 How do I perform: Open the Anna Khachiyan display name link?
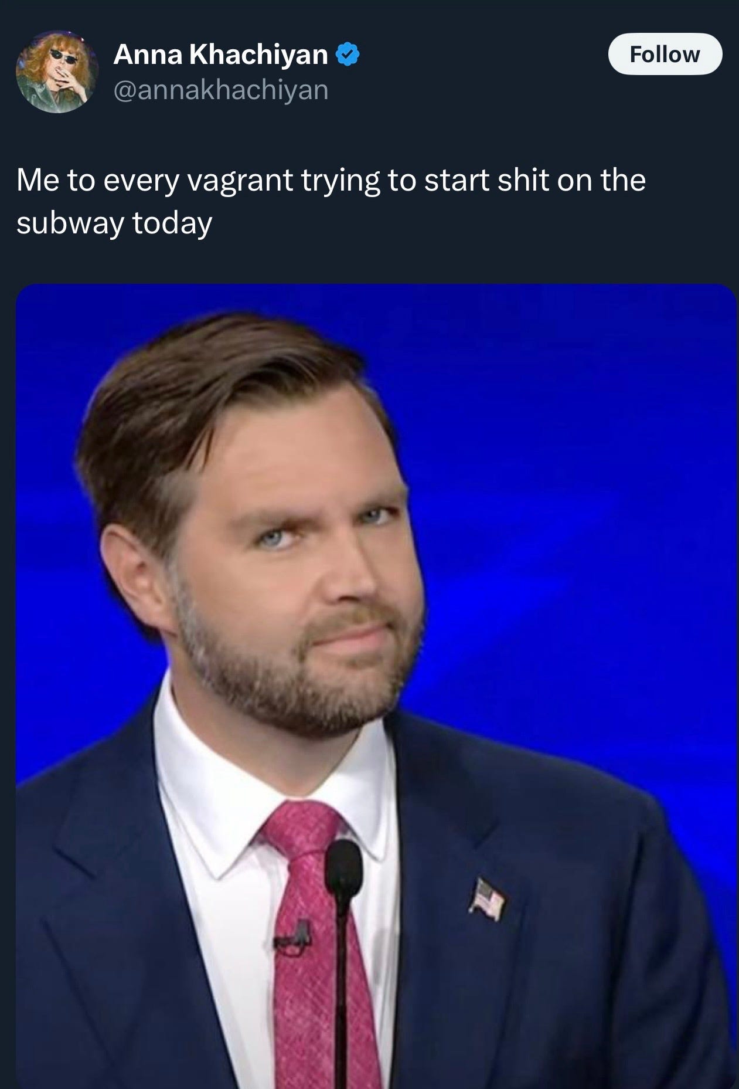click(220, 55)
